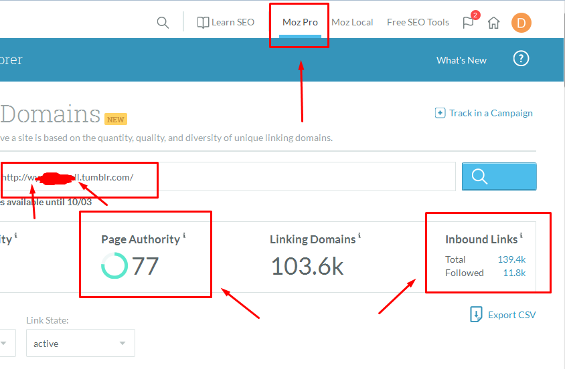Click the NEW badge beside Domains
The height and width of the screenshot is (369, 565).
tap(116, 120)
